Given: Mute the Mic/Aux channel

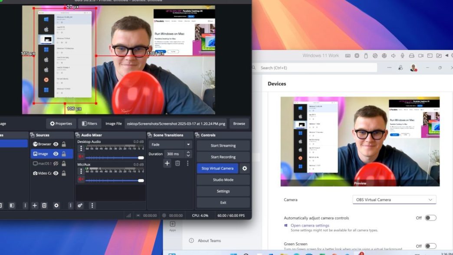Looking at the screenshot, I should tap(81, 179).
